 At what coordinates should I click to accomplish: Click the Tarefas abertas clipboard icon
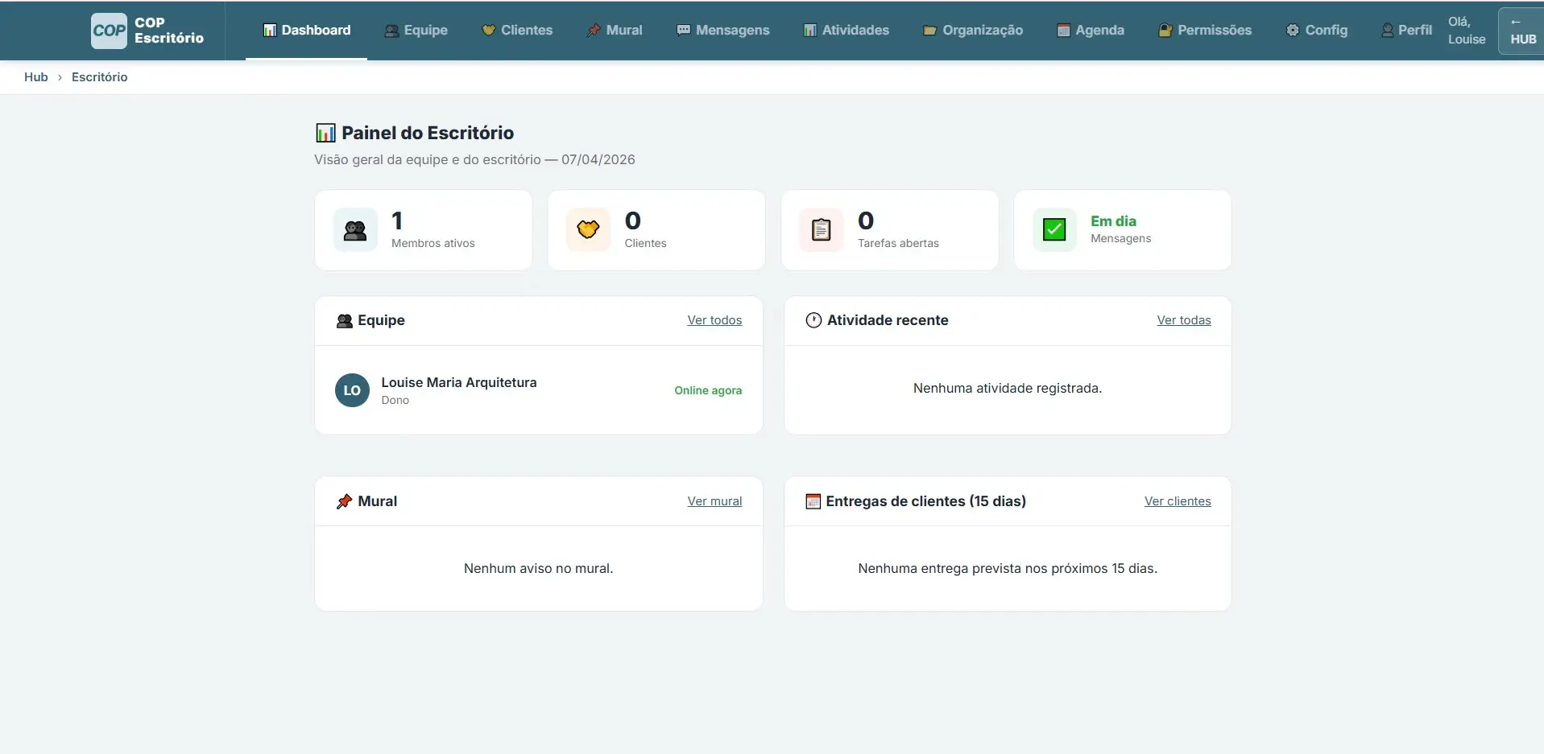821,230
